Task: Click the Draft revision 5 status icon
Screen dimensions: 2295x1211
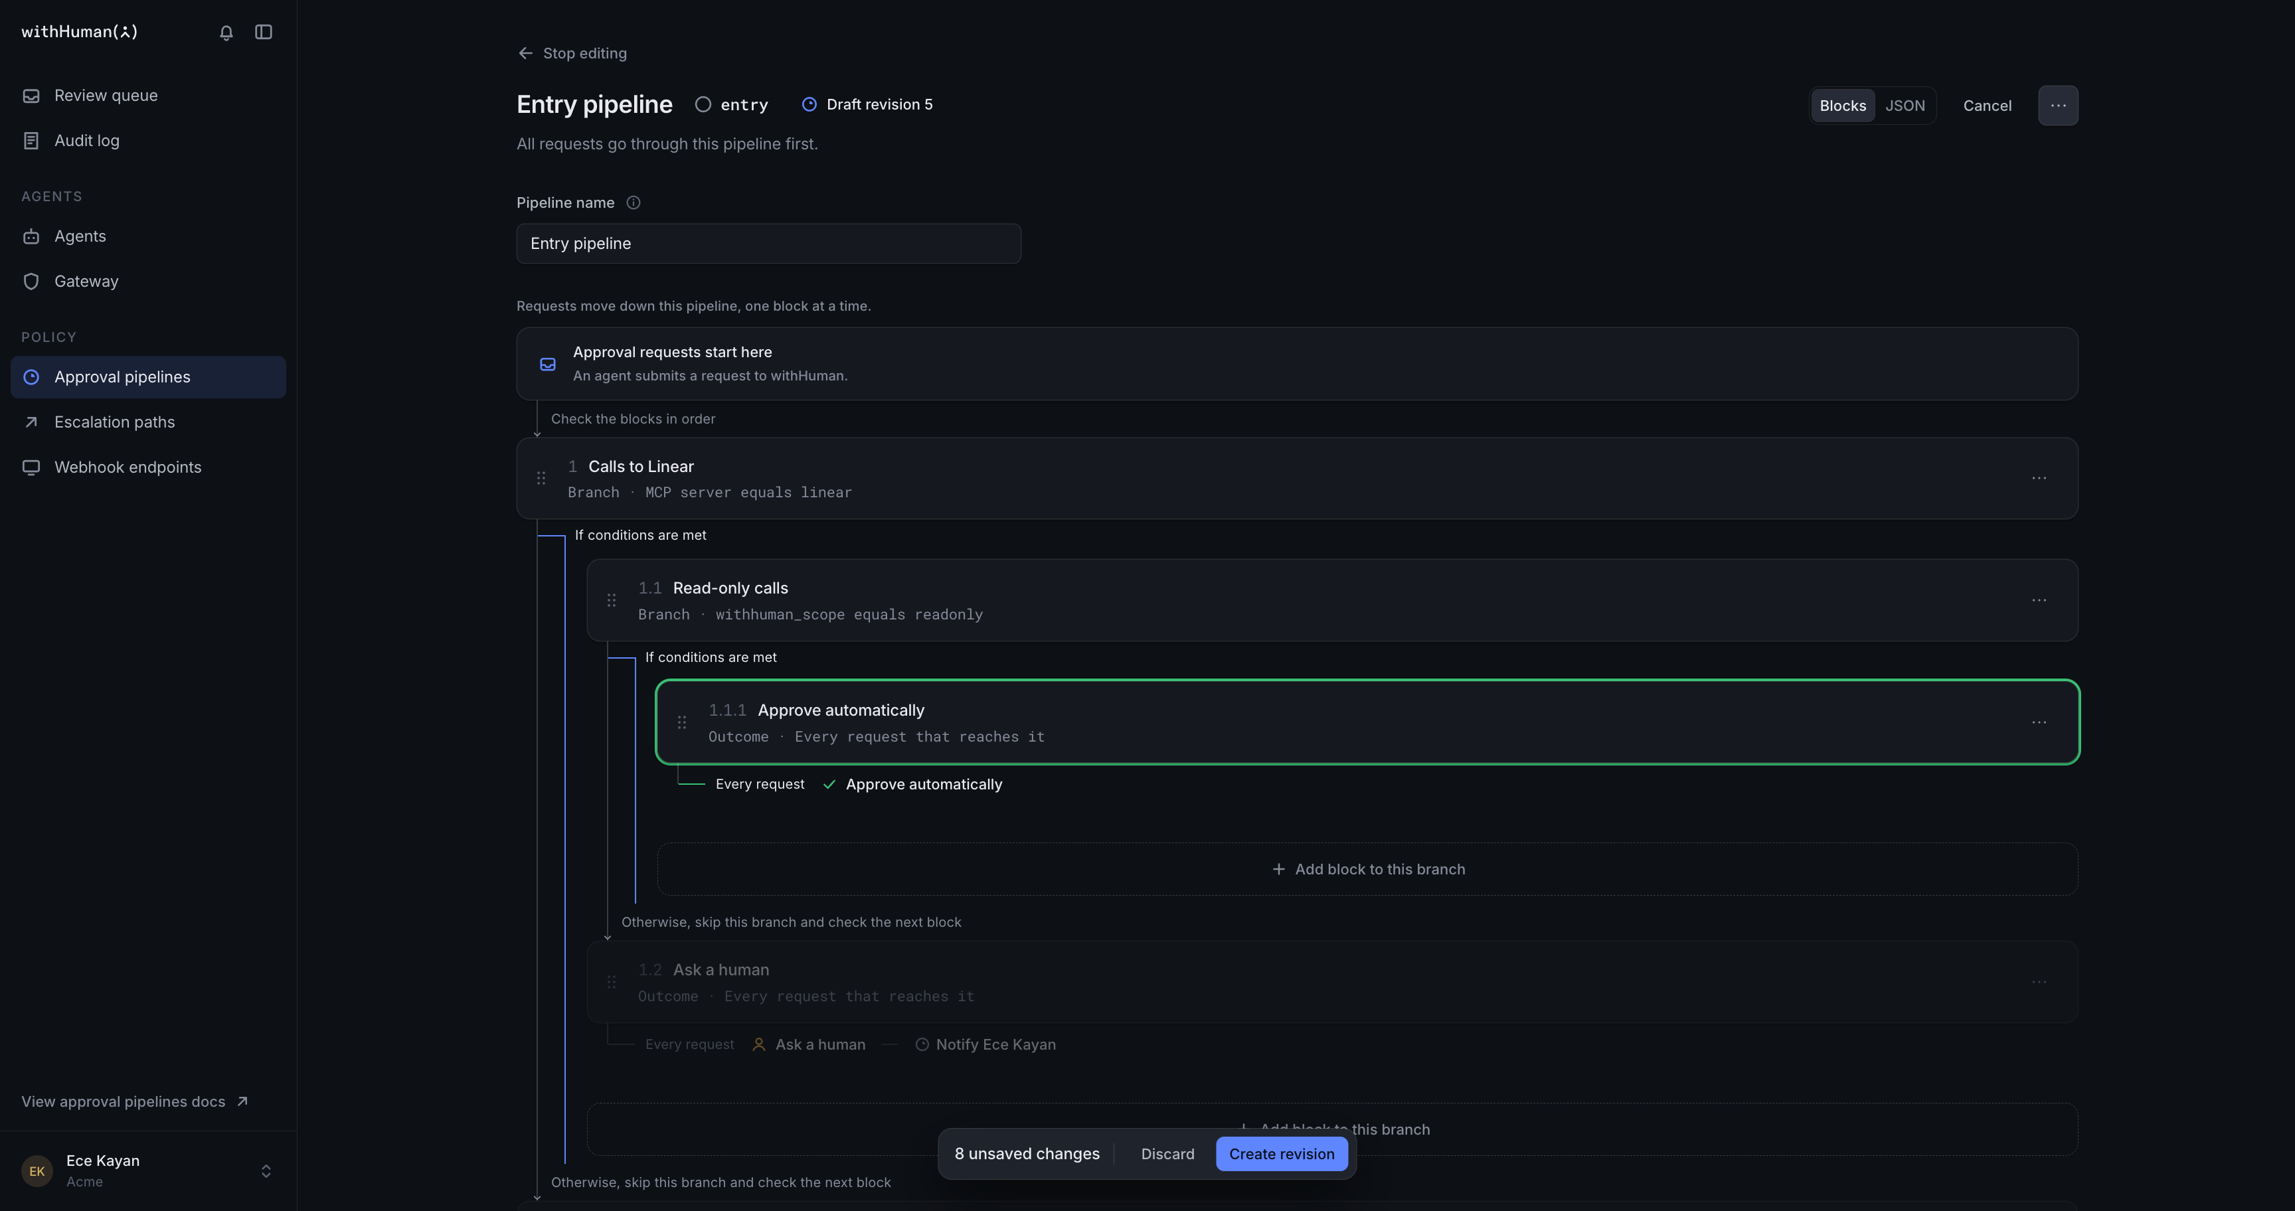Action: click(x=809, y=104)
